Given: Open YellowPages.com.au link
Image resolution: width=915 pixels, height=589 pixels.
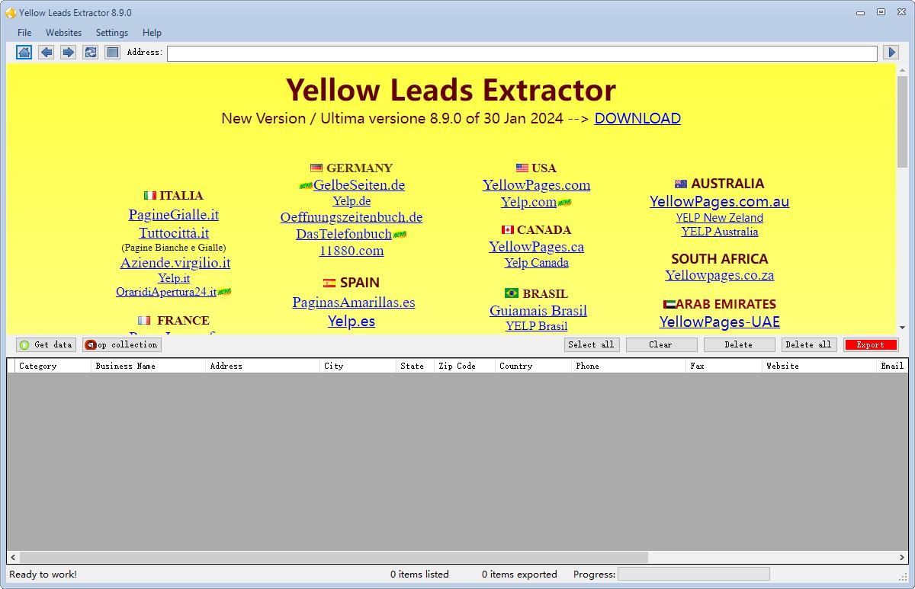Looking at the screenshot, I should (720, 202).
